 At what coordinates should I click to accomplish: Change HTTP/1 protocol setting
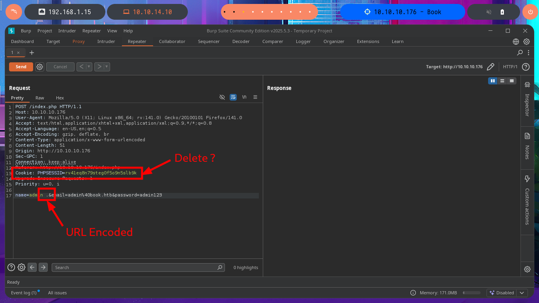(x=510, y=67)
